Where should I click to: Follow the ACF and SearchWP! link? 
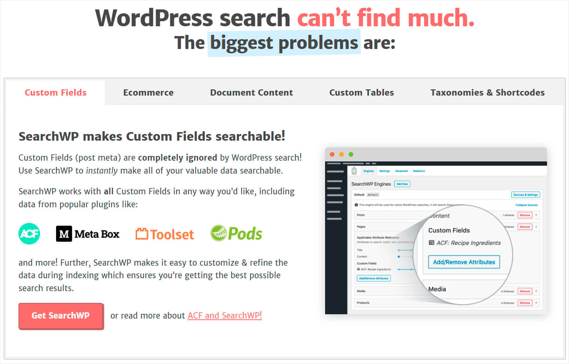point(225,315)
